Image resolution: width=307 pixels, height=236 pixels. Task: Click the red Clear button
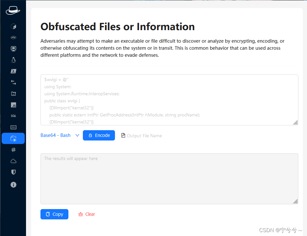point(86,214)
